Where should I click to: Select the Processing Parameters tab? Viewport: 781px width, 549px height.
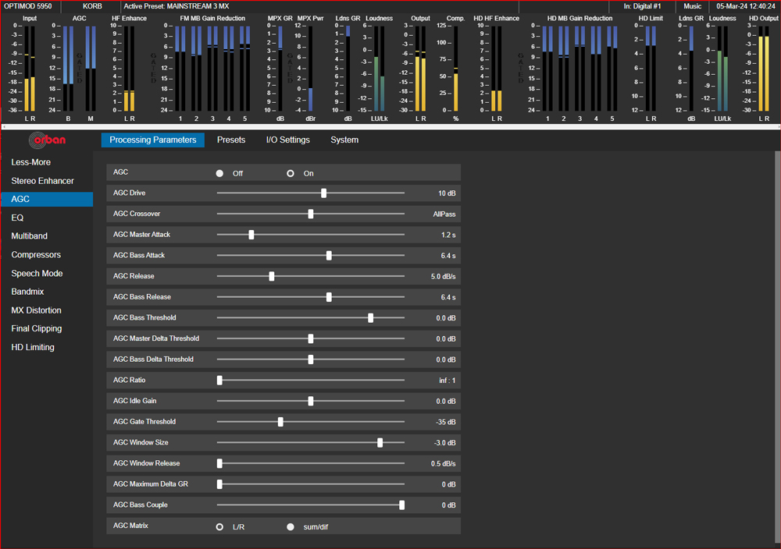(x=153, y=140)
